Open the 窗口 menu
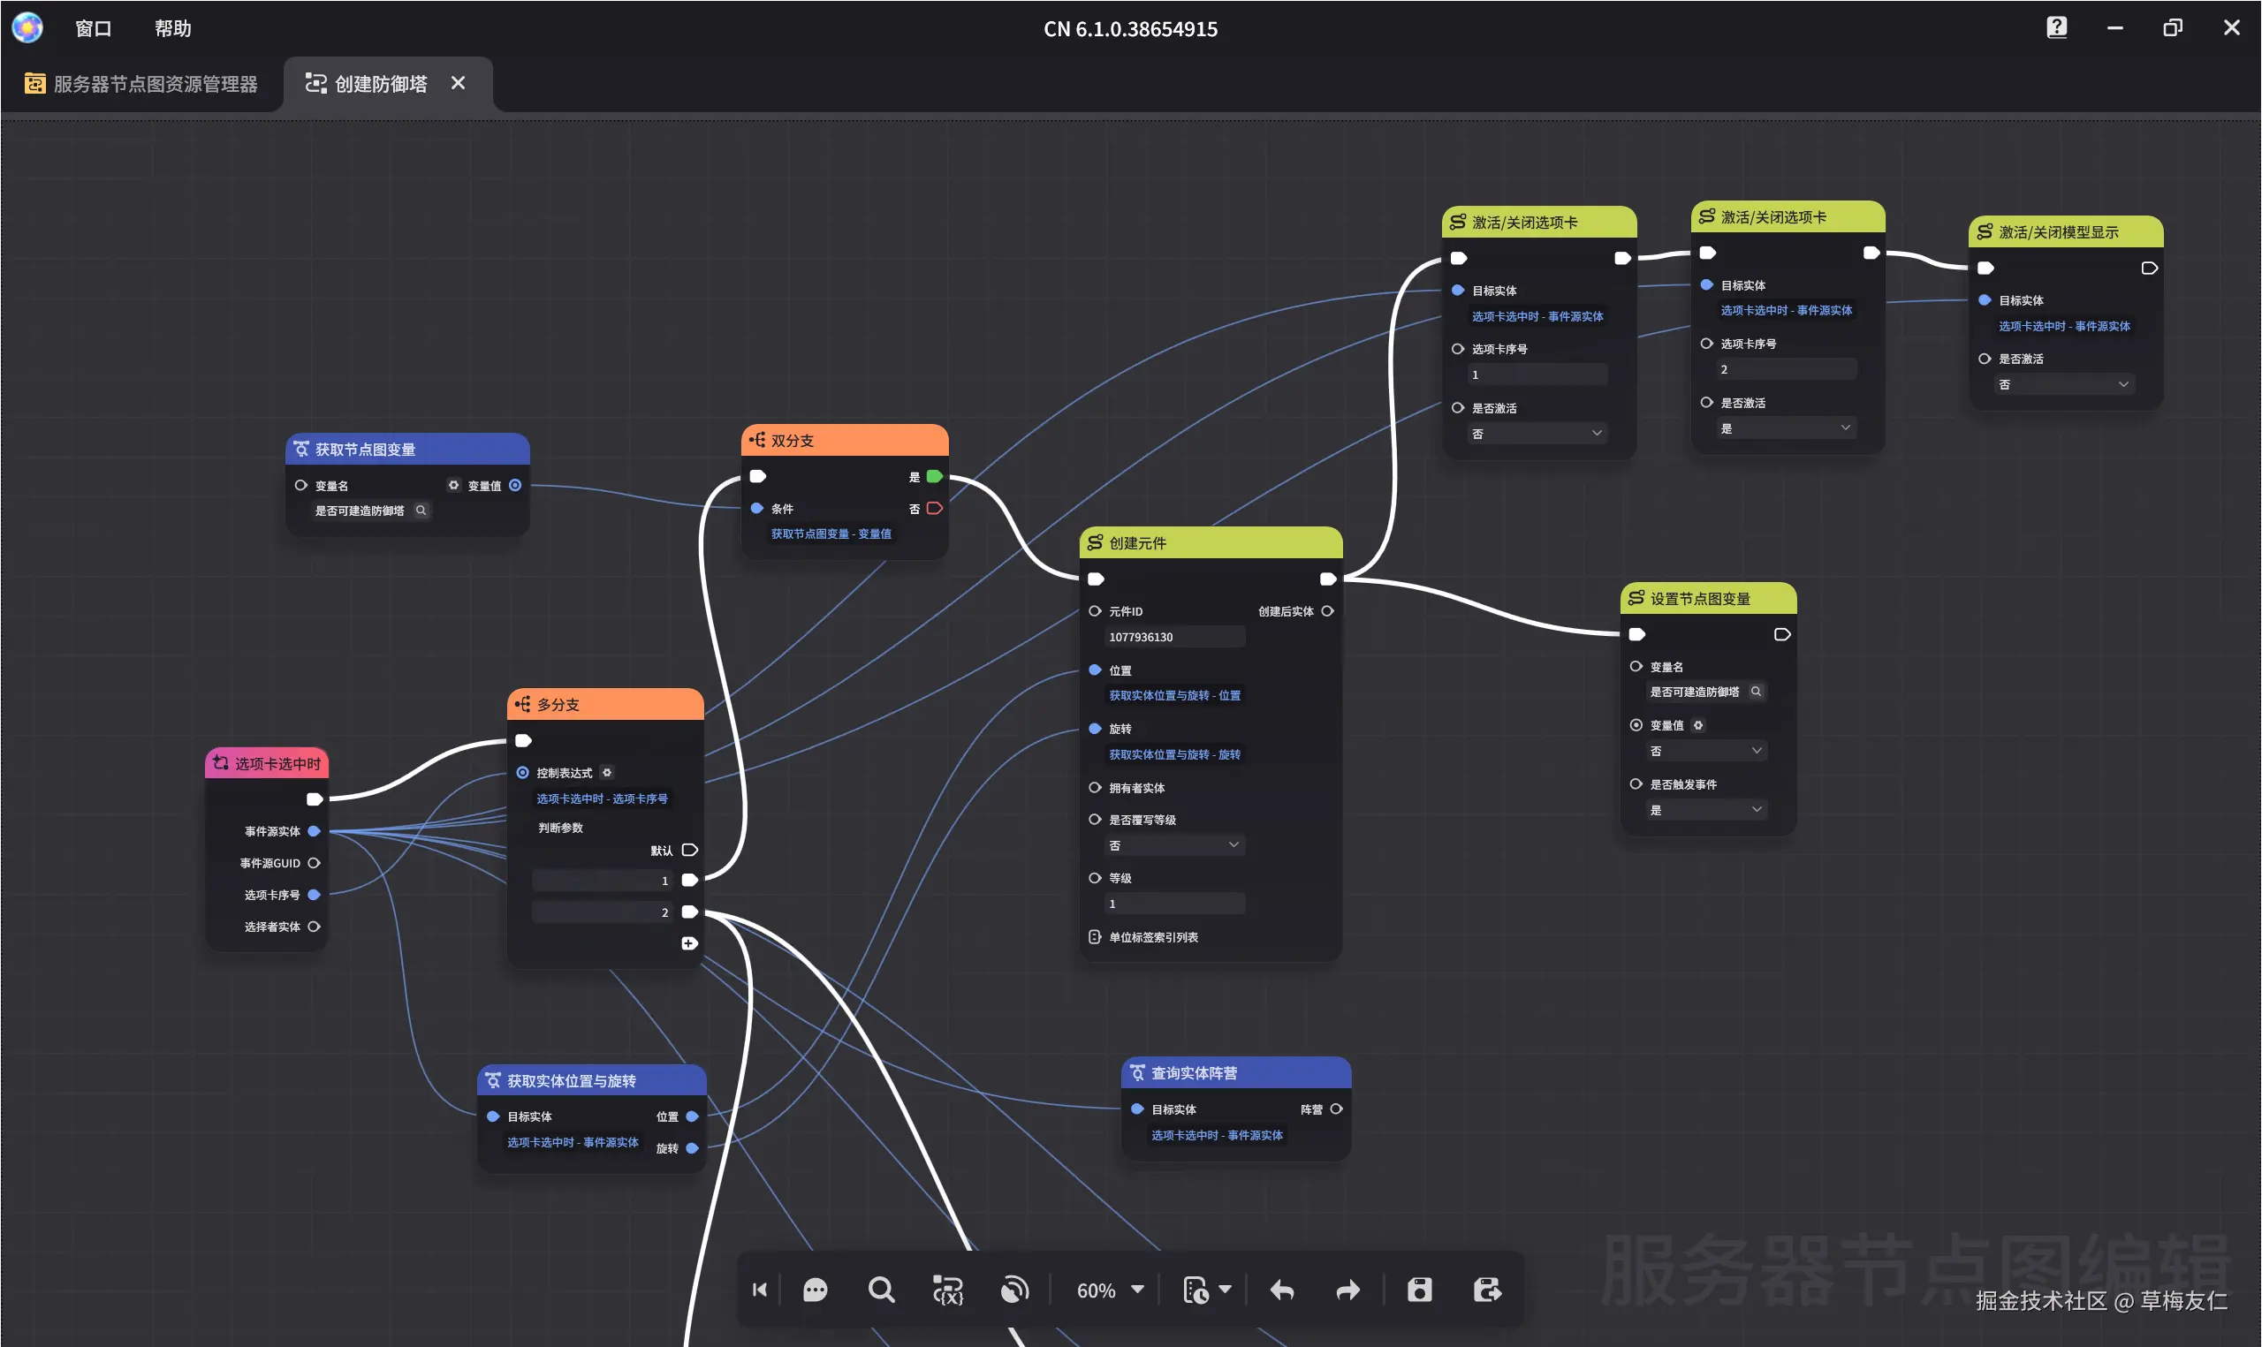The width and height of the screenshot is (2262, 1347). tap(93, 28)
